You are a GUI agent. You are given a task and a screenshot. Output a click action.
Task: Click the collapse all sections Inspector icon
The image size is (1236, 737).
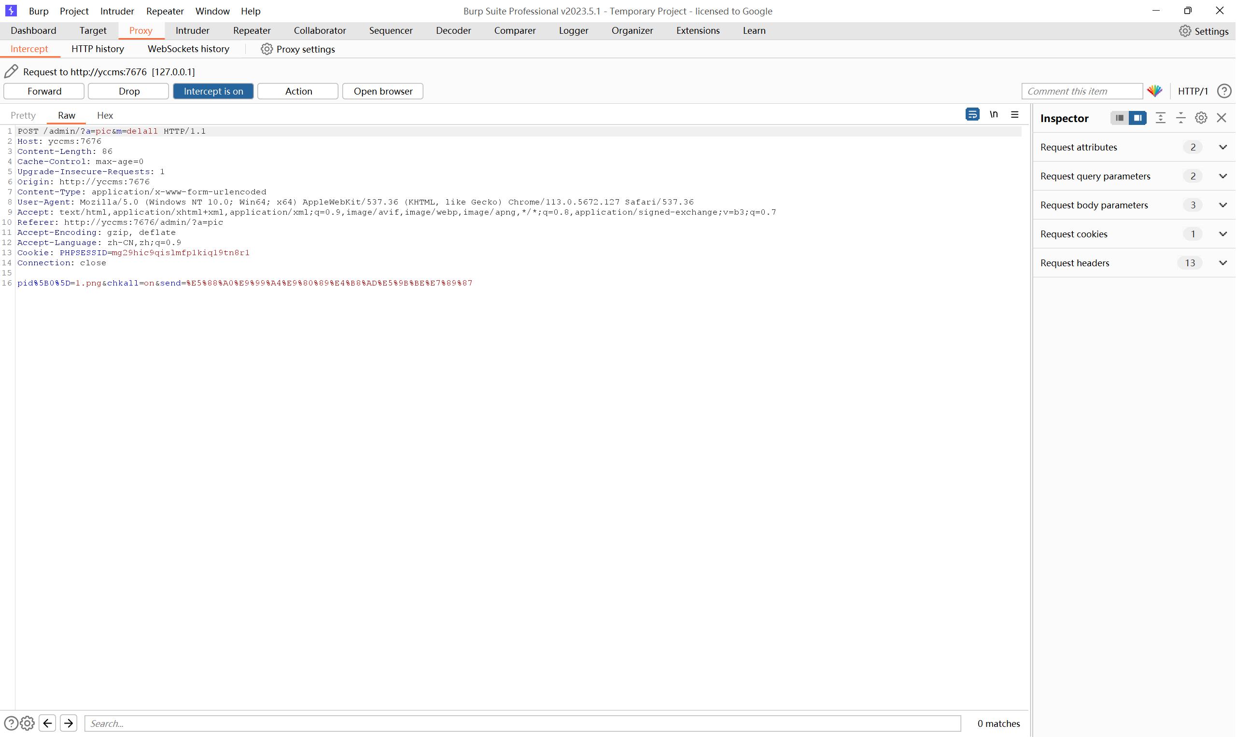(1180, 118)
